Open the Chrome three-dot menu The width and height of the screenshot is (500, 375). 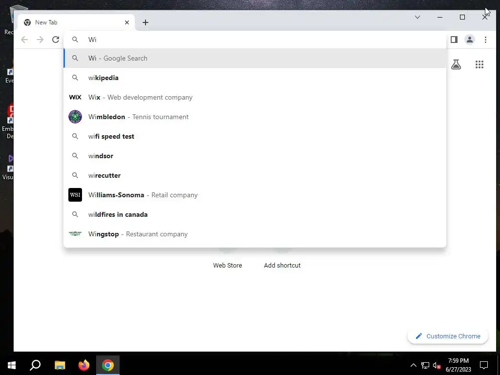485,40
